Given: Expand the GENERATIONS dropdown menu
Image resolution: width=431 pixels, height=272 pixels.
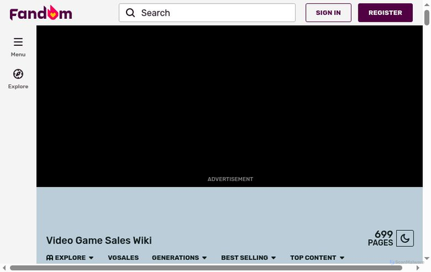Looking at the screenshot, I should point(179,258).
